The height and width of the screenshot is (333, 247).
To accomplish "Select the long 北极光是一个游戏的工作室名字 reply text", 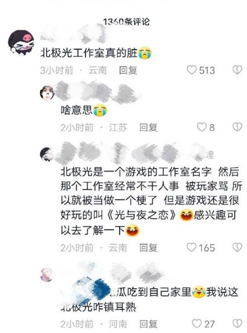I will [x=151, y=201].
